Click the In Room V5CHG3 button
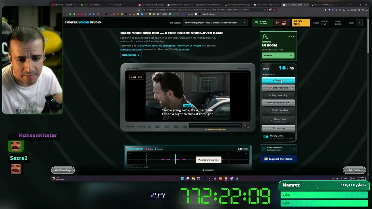Image resolution: width=372 pixels, height=209 pixels. pyautogui.click(x=262, y=22)
